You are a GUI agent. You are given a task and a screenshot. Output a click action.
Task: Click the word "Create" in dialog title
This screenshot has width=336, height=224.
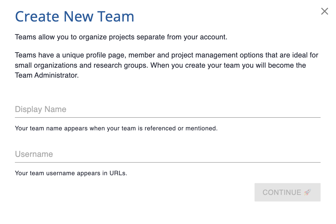point(37,16)
